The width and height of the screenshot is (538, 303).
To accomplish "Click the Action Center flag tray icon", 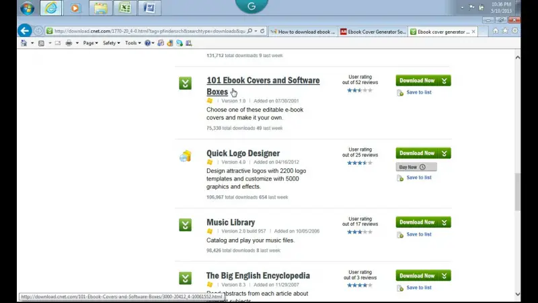I will [472, 7].
